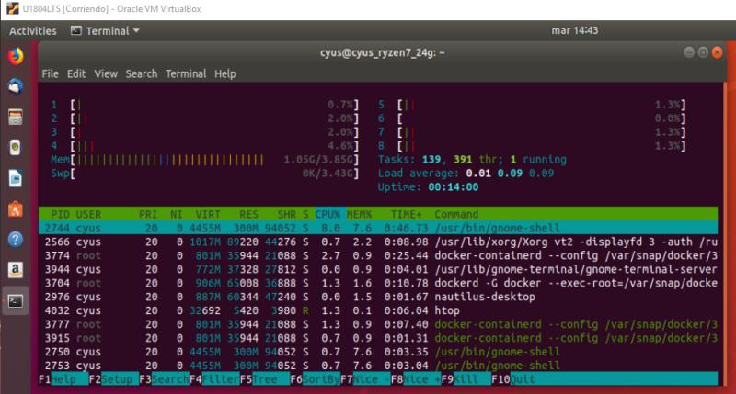Click the Terminal app menu icon in top bar
Image resolution: width=736 pixels, height=394 pixels.
point(76,31)
